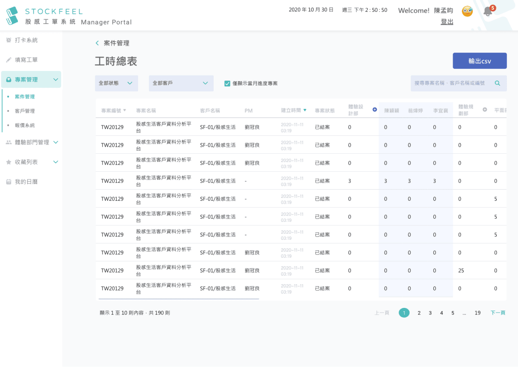Select 報價系統 in sidebar submenu
Screen dimensions: 518x367
(25, 125)
